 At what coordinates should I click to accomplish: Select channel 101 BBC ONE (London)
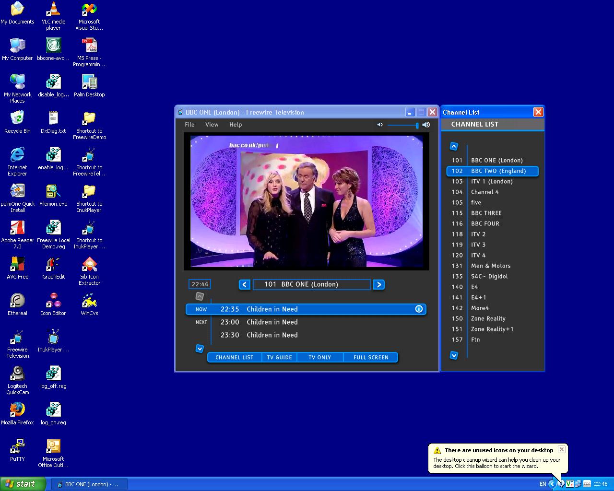pos(492,161)
